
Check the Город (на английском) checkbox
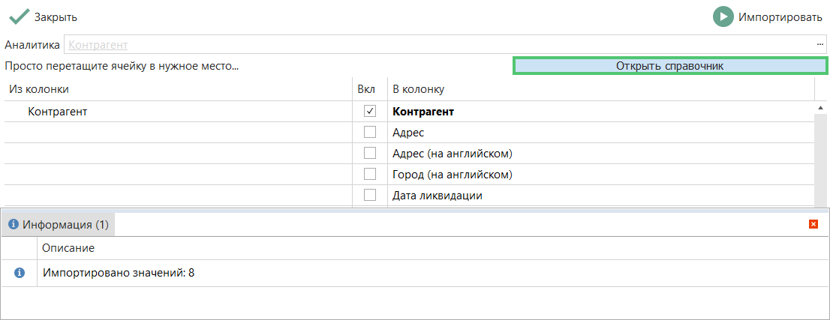pos(369,175)
